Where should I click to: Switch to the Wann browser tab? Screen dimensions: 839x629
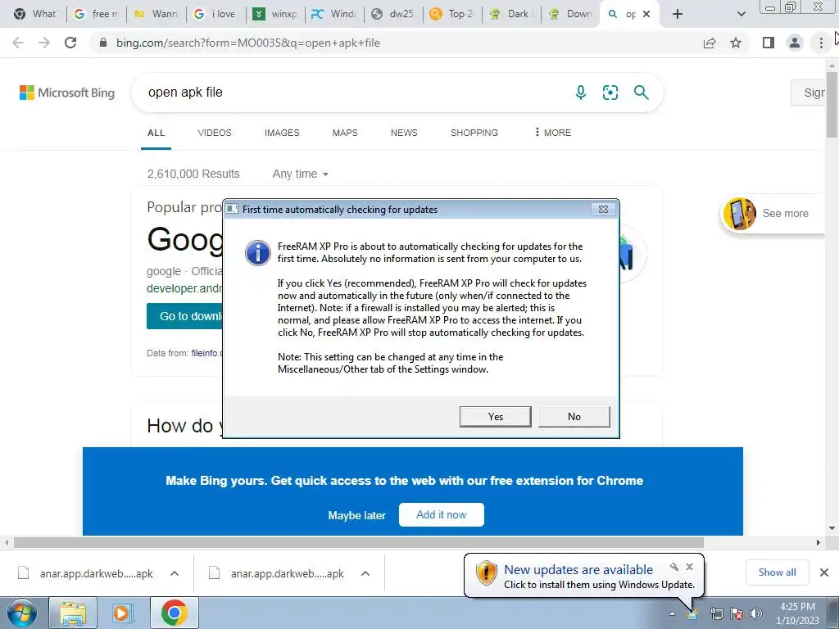coord(156,14)
